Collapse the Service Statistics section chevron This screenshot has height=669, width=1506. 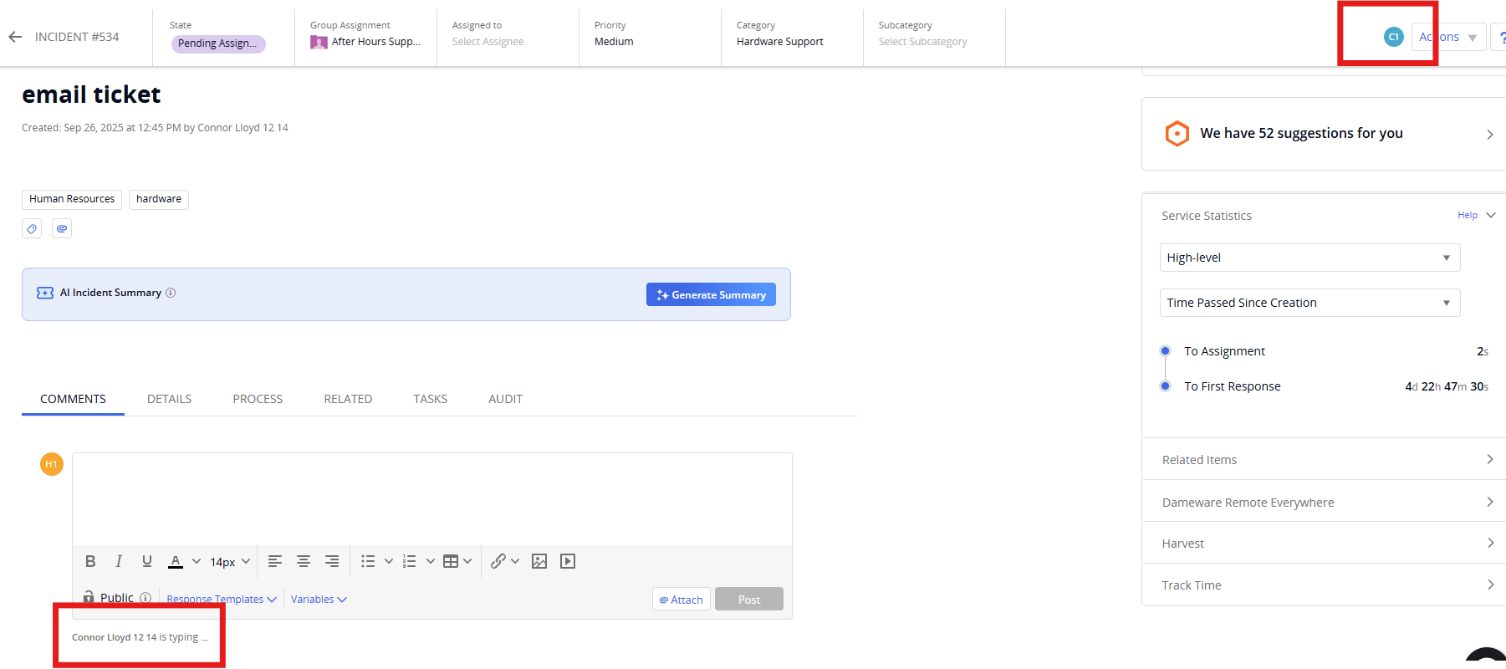pyautogui.click(x=1491, y=215)
